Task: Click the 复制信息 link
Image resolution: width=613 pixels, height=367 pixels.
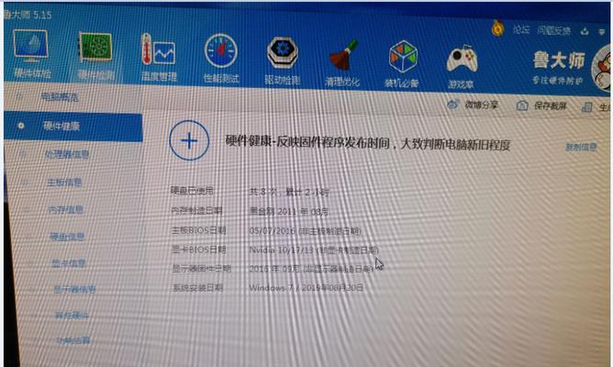Action: [581, 147]
